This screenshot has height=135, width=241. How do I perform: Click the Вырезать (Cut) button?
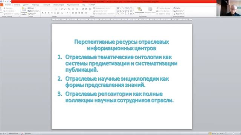coord(8,8)
